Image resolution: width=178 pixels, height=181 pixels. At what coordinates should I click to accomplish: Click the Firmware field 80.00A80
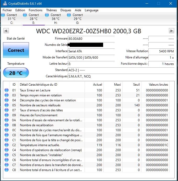91,39
